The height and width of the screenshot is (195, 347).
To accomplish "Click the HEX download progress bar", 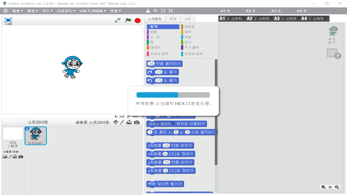I will tap(173, 95).
